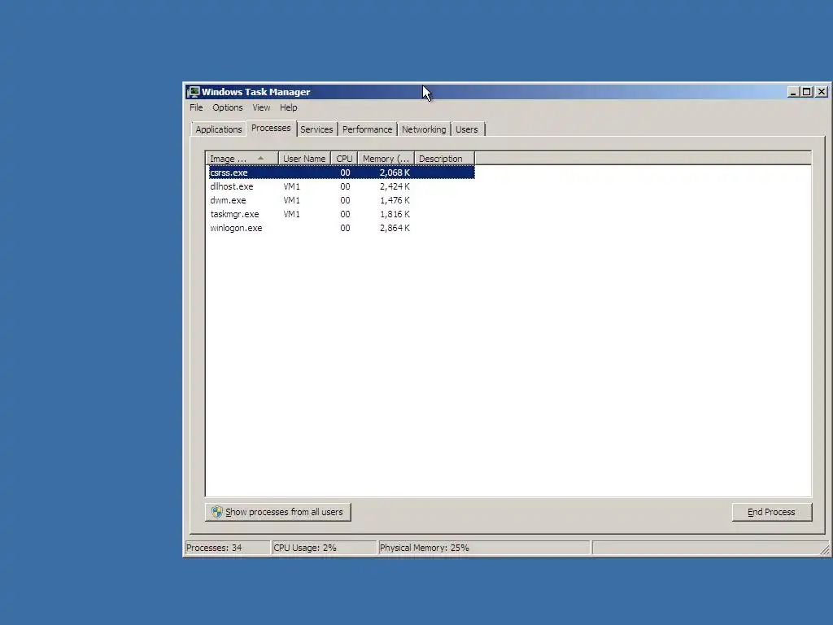Click the Task Manager title bar icon
Image resolution: width=833 pixels, height=625 pixels.
coord(194,92)
